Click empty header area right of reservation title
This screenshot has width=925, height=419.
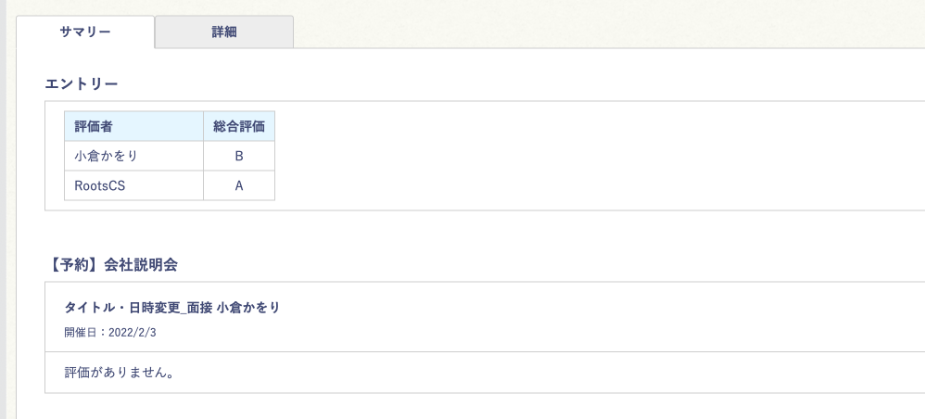pyautogui.click(x=602, y=317)
